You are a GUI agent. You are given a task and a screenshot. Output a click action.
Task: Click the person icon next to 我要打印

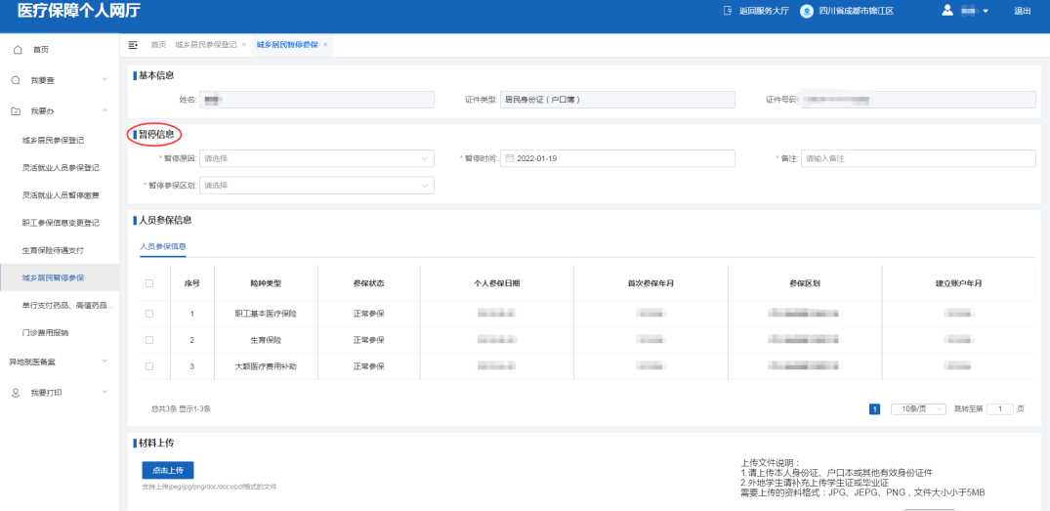16,393
